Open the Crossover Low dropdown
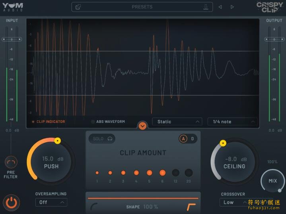Screen dimensions: 286x214 coord(235,202)
